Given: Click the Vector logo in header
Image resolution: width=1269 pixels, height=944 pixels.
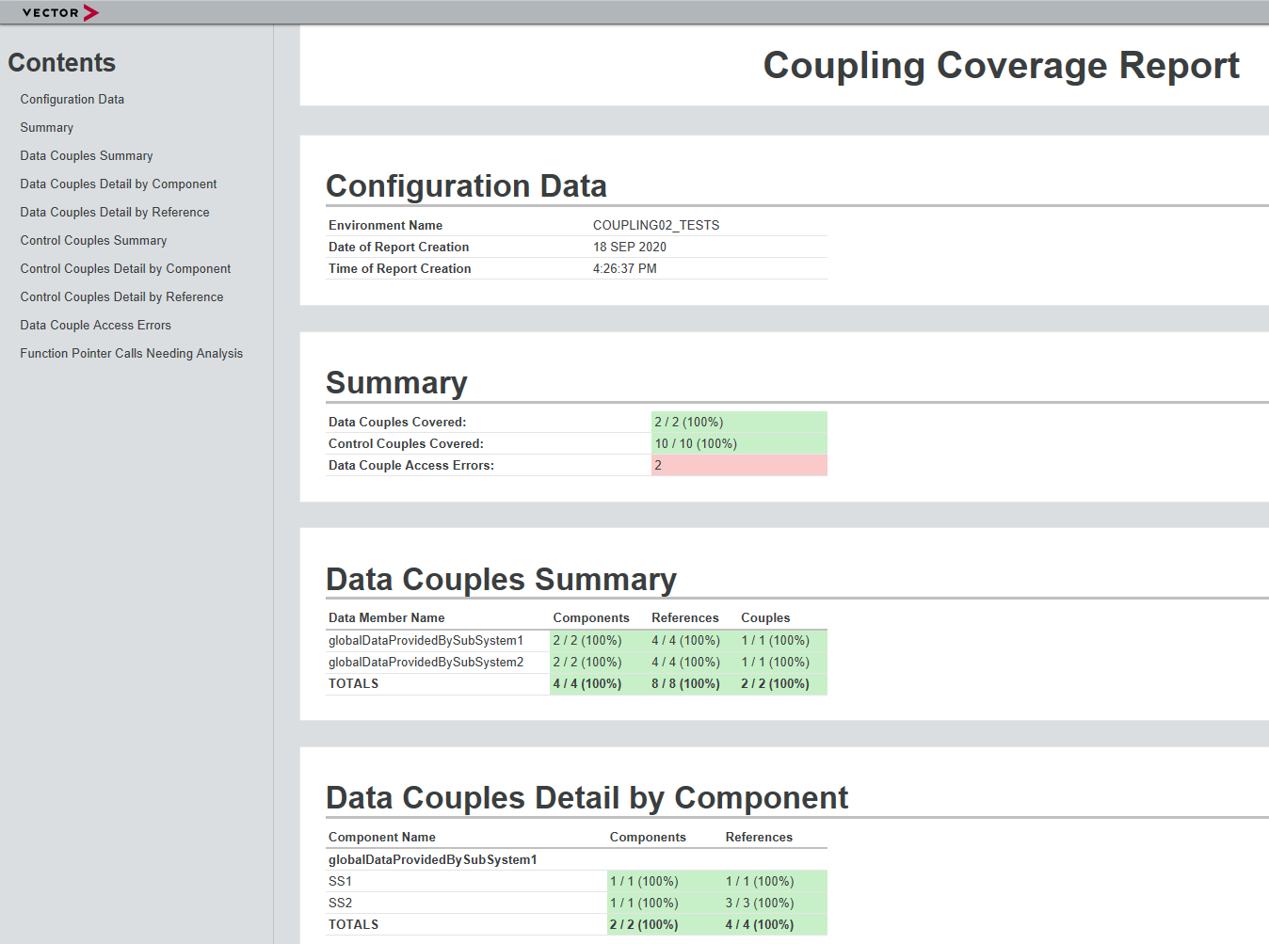Looking at the screenshot, I should 60,12.
